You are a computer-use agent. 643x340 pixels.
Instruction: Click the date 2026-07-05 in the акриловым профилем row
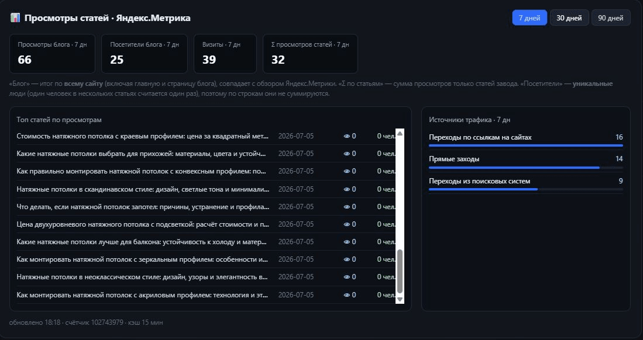[296, 295]
